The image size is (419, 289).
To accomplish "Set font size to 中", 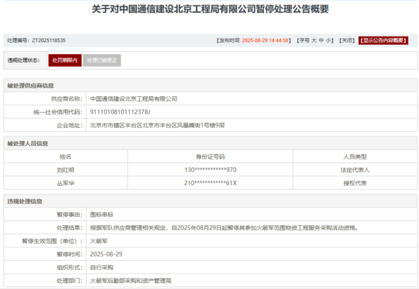I will tap(321, 41).
